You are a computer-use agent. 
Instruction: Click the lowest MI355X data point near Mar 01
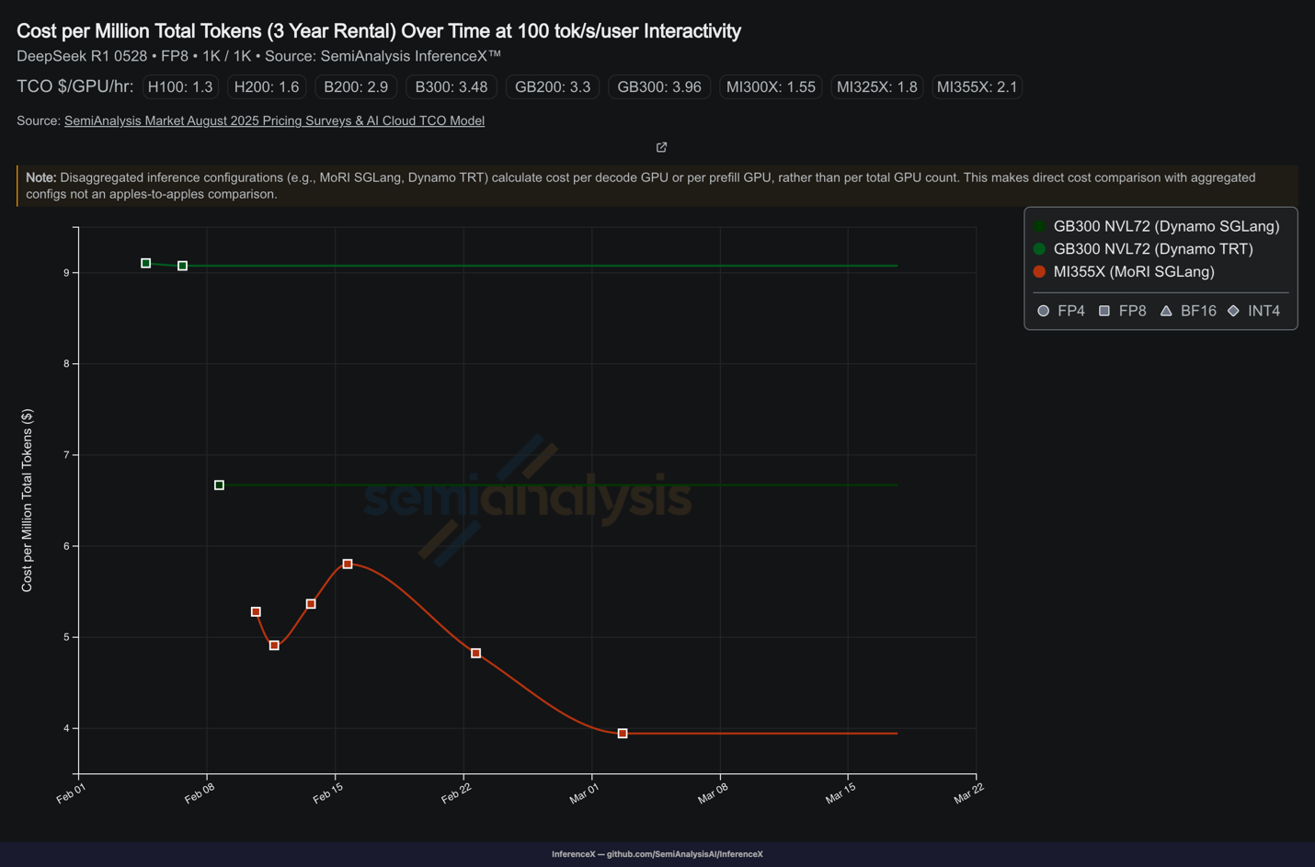point(621,733)
